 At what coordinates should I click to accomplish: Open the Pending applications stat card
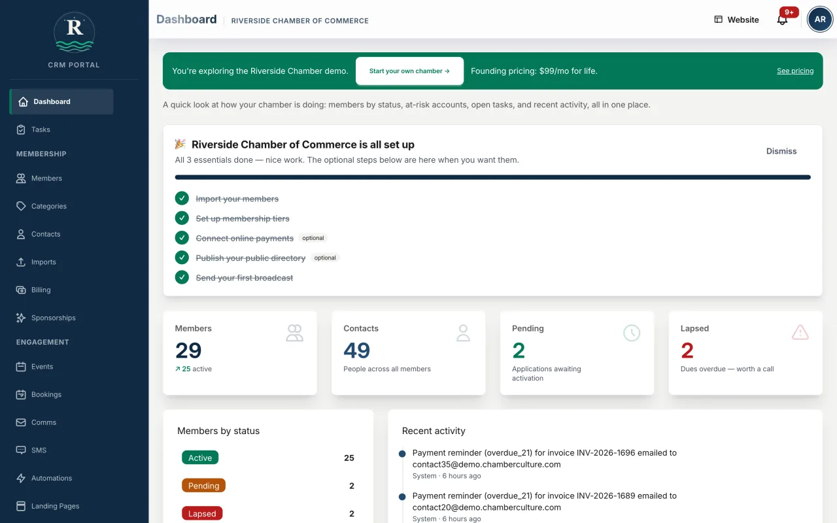[577, 352]
